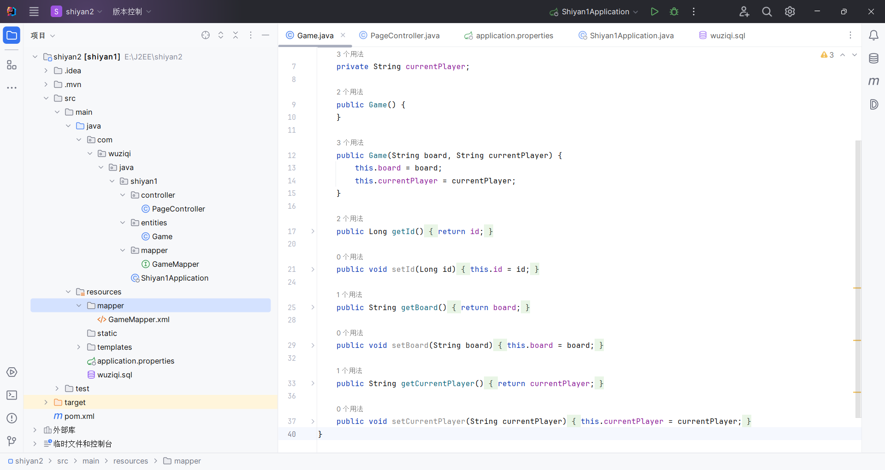This screenshot has height=470, width=885.
Task: Open IDE settings gear icon
Action: click(790, 12)
